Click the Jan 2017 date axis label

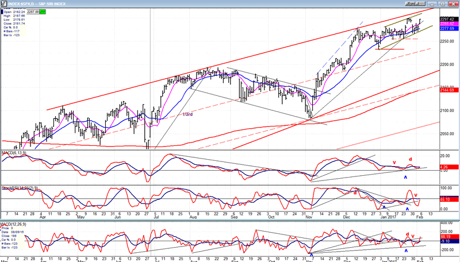point(388,217)
